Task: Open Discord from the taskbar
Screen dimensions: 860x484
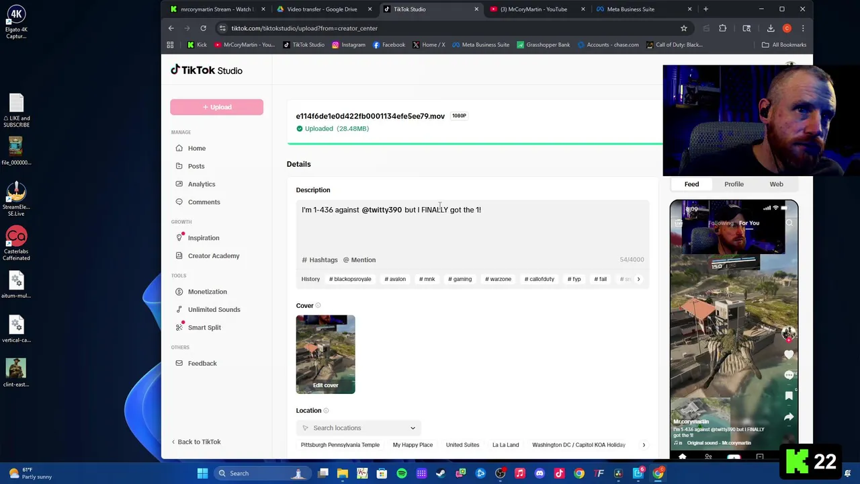Action: (x=540, y=473)
